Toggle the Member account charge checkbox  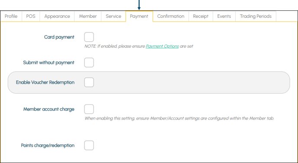pyautogui.click(x=89, y=109)
